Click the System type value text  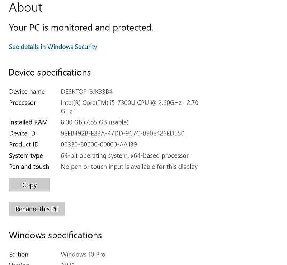(124, 155)
